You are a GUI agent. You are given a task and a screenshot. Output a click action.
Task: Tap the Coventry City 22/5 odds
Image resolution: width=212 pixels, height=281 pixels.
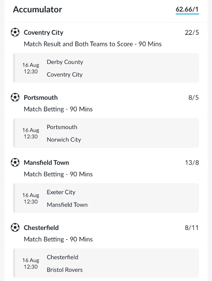tap(192, 33)
